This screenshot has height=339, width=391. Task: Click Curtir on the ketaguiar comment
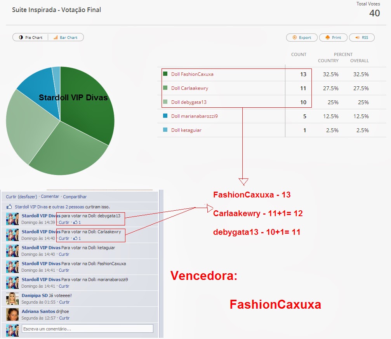pos(64,254)
